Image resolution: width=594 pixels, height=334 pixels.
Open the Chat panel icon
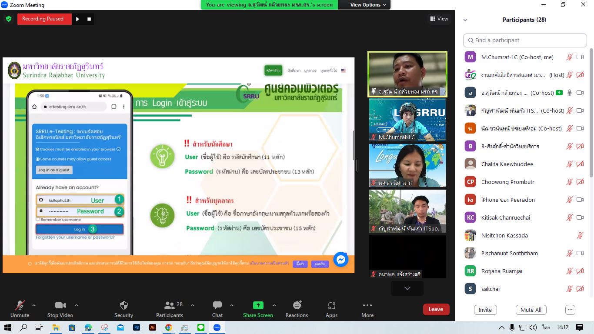tap(217, 305)
